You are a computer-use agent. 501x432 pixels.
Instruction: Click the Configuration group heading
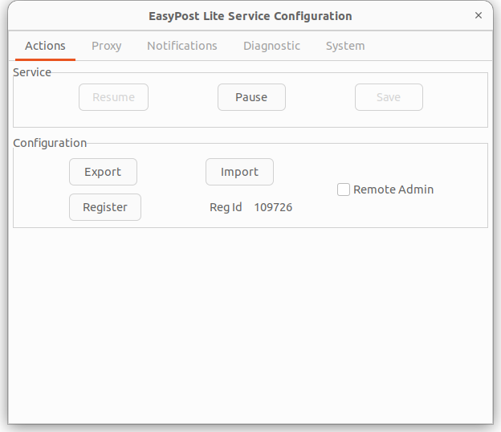point(50,143)
